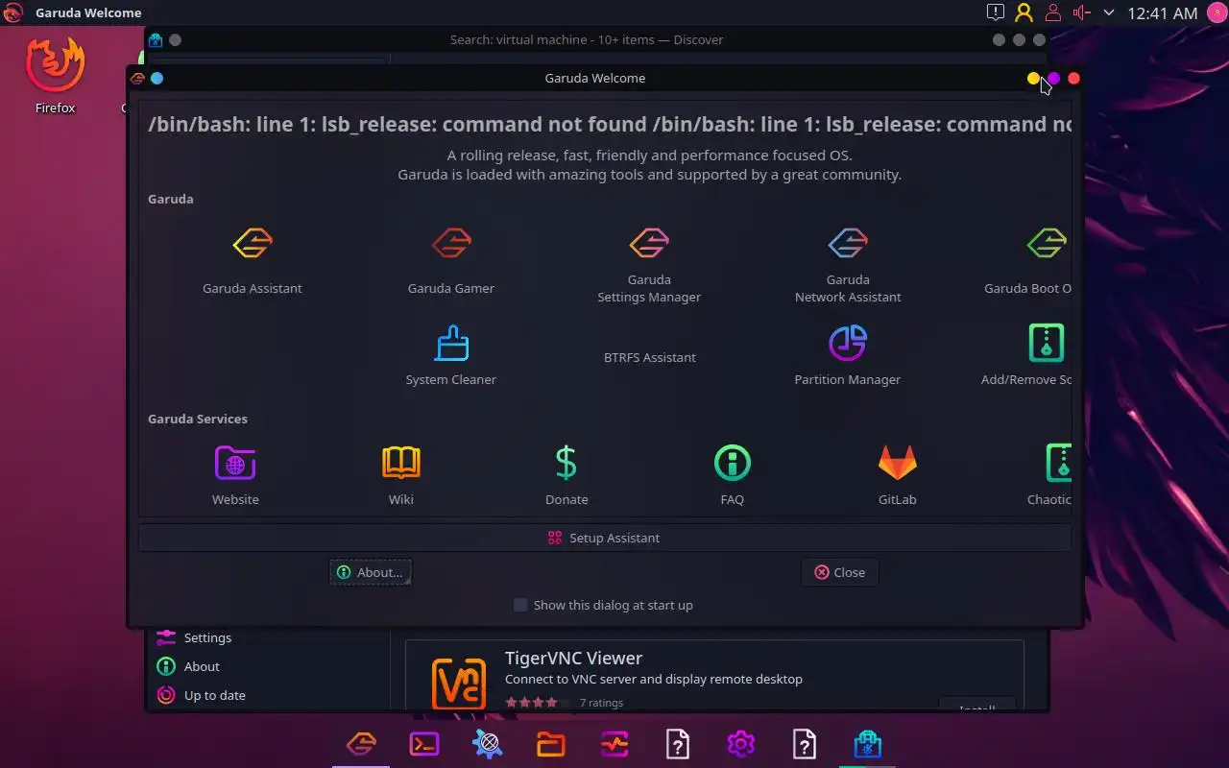Click the About... button

click(371, 572)
